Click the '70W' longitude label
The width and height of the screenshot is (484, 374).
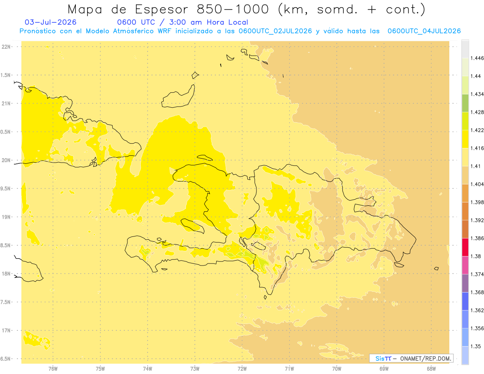click(337, 369)
